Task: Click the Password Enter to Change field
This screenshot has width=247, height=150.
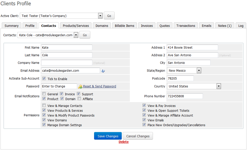Action: (x=59, y=86)
